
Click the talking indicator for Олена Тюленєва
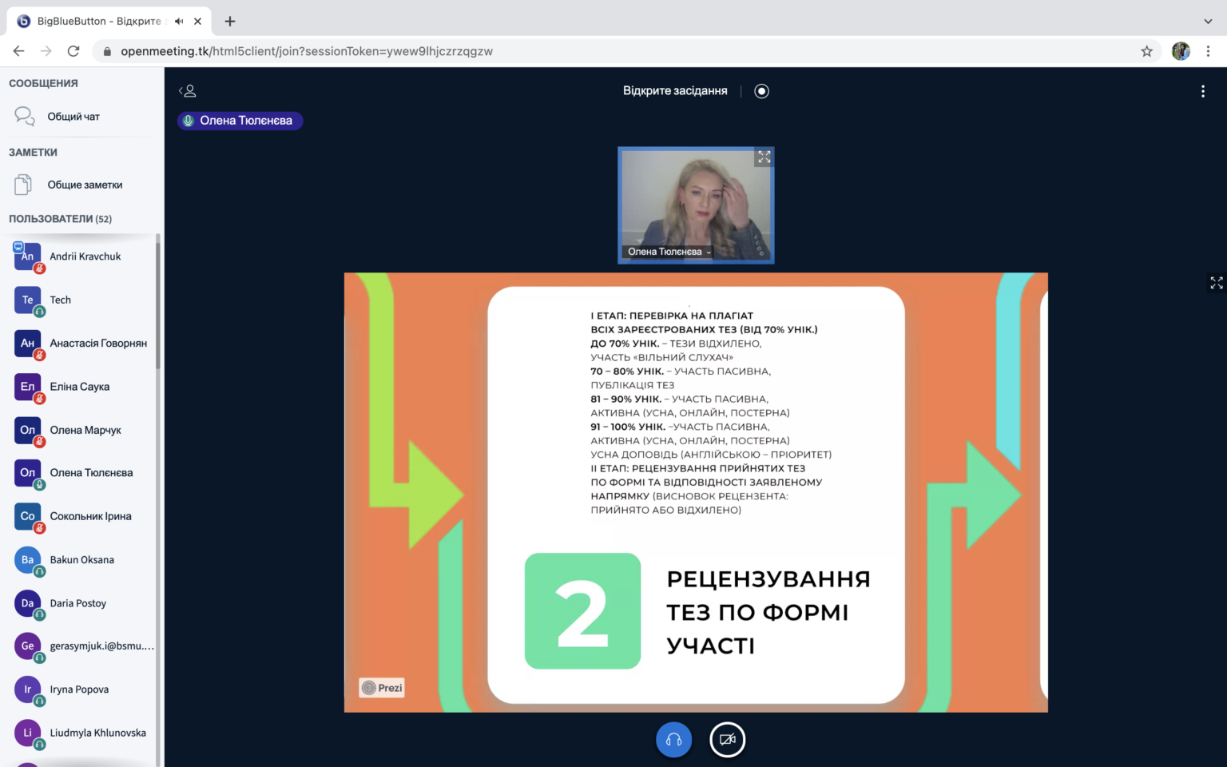pyautogui.click(x=240, y=121)
